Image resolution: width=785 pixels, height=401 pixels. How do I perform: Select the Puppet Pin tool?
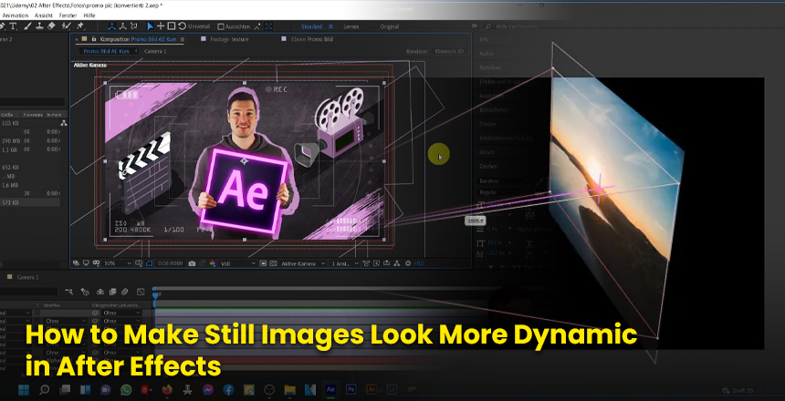80,26
